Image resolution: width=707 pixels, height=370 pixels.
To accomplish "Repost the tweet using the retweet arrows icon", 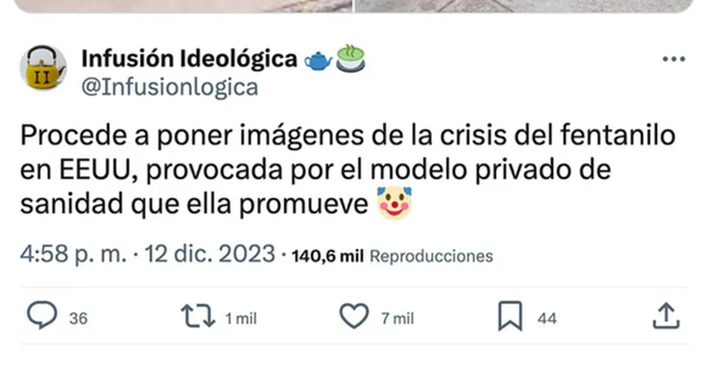I will pyautogui.click(x=198, y=316).
